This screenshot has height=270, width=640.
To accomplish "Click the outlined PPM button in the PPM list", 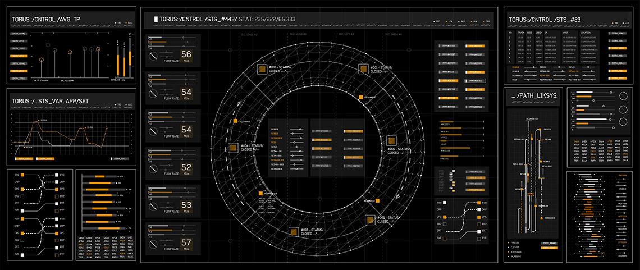I will pyautogui.click(x=474, y=81).
